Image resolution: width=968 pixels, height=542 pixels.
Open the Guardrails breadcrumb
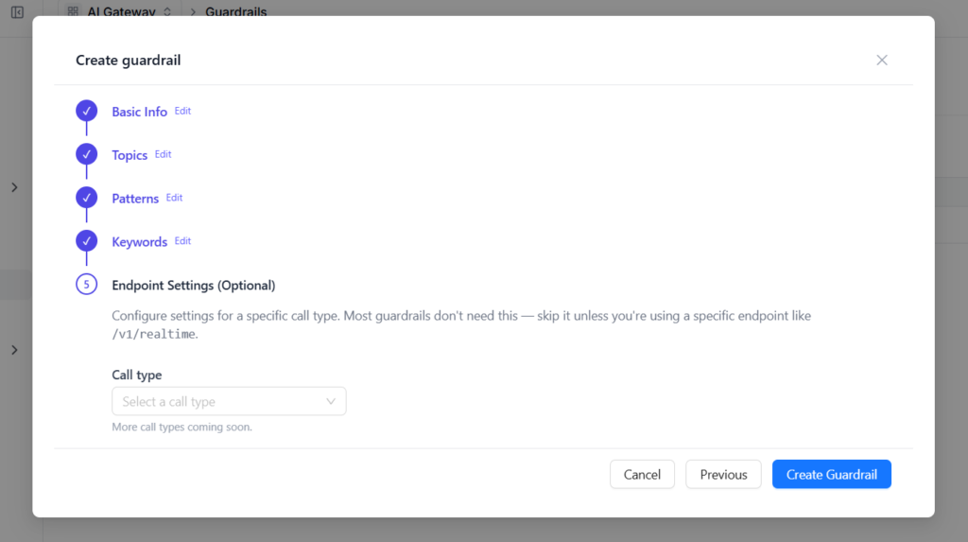235,11
